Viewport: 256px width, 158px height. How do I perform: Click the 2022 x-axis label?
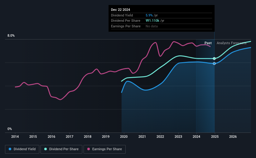point(160,137)
